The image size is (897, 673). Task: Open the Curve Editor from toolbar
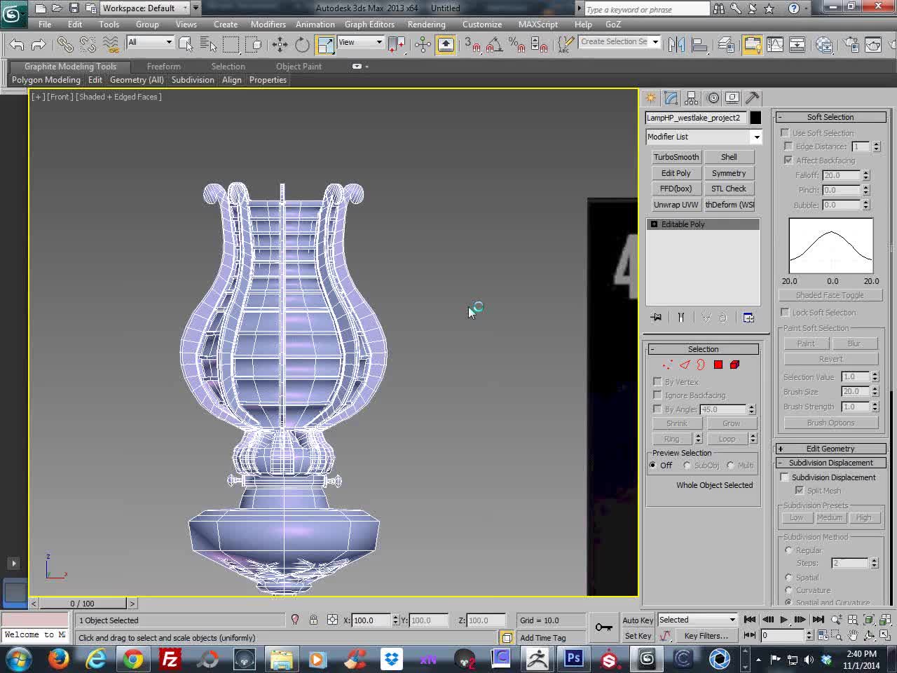click(775, 44)
